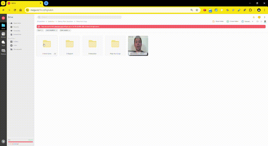Select the Pimp Your Lingo folder
Screen dimensions: 268x146
[x=115, y=46]
